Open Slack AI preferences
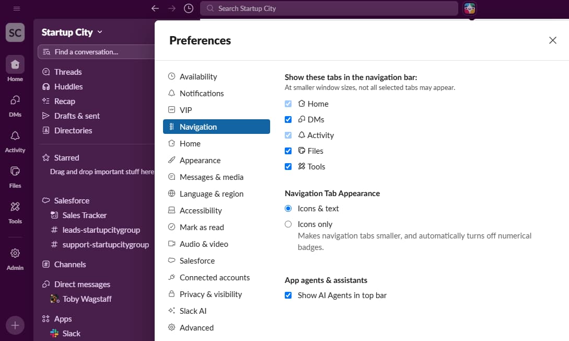 (x=216, y=311)
